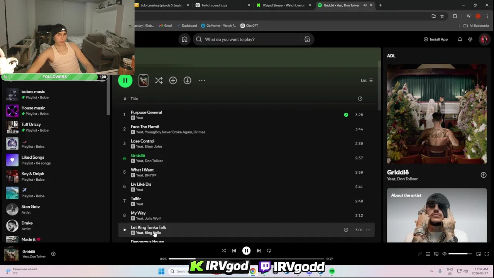Click the install app icon in address bar
This screenshot has width=494, height=278.
tap(434, 16)
